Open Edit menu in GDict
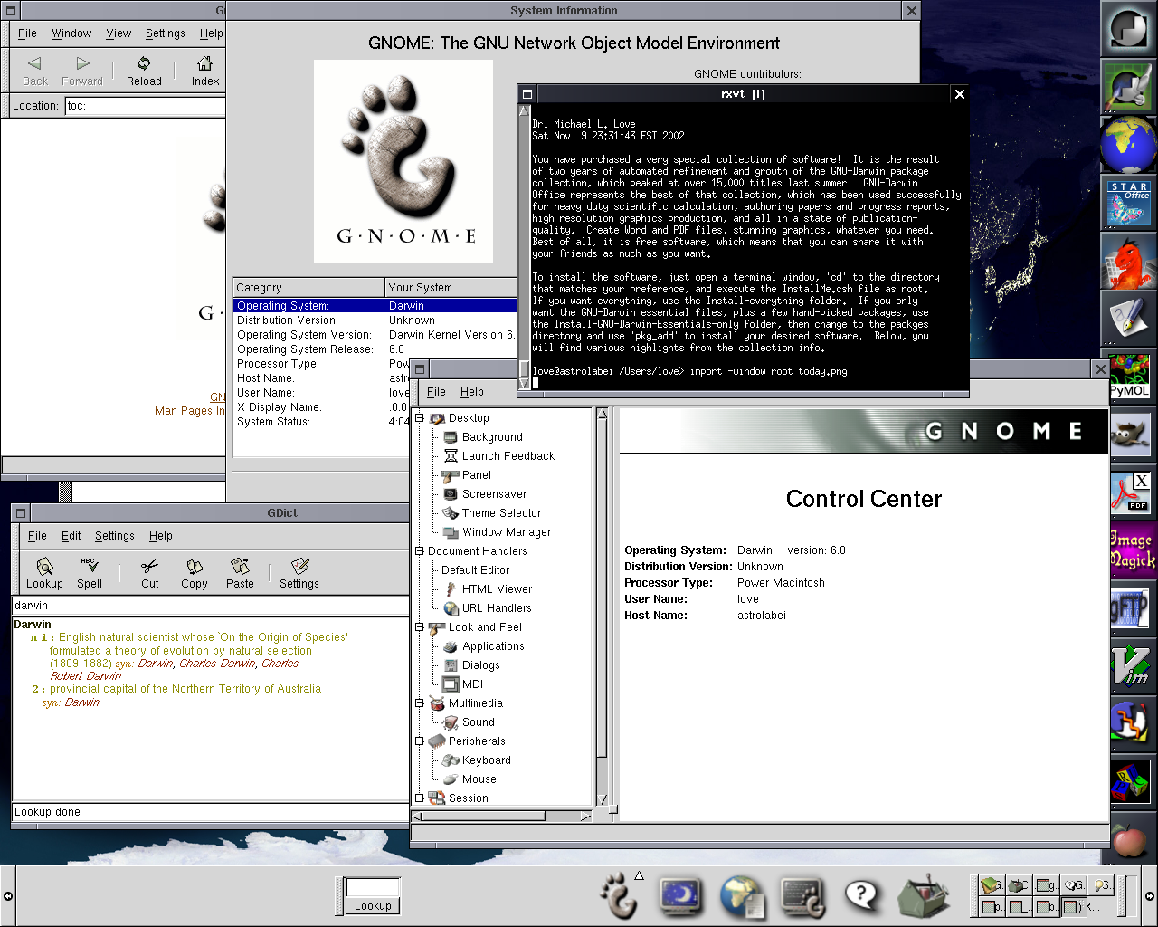Screen dimensions: 1158x927 pyautogui.click(x=71, y=536)
